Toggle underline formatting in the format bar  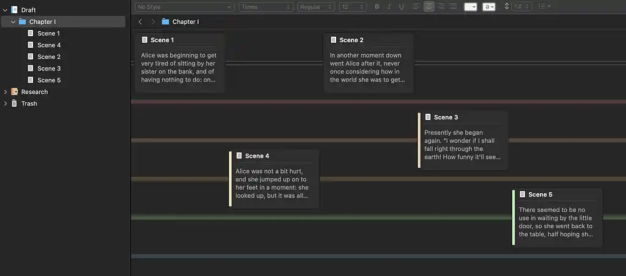[x=401, y=6]
